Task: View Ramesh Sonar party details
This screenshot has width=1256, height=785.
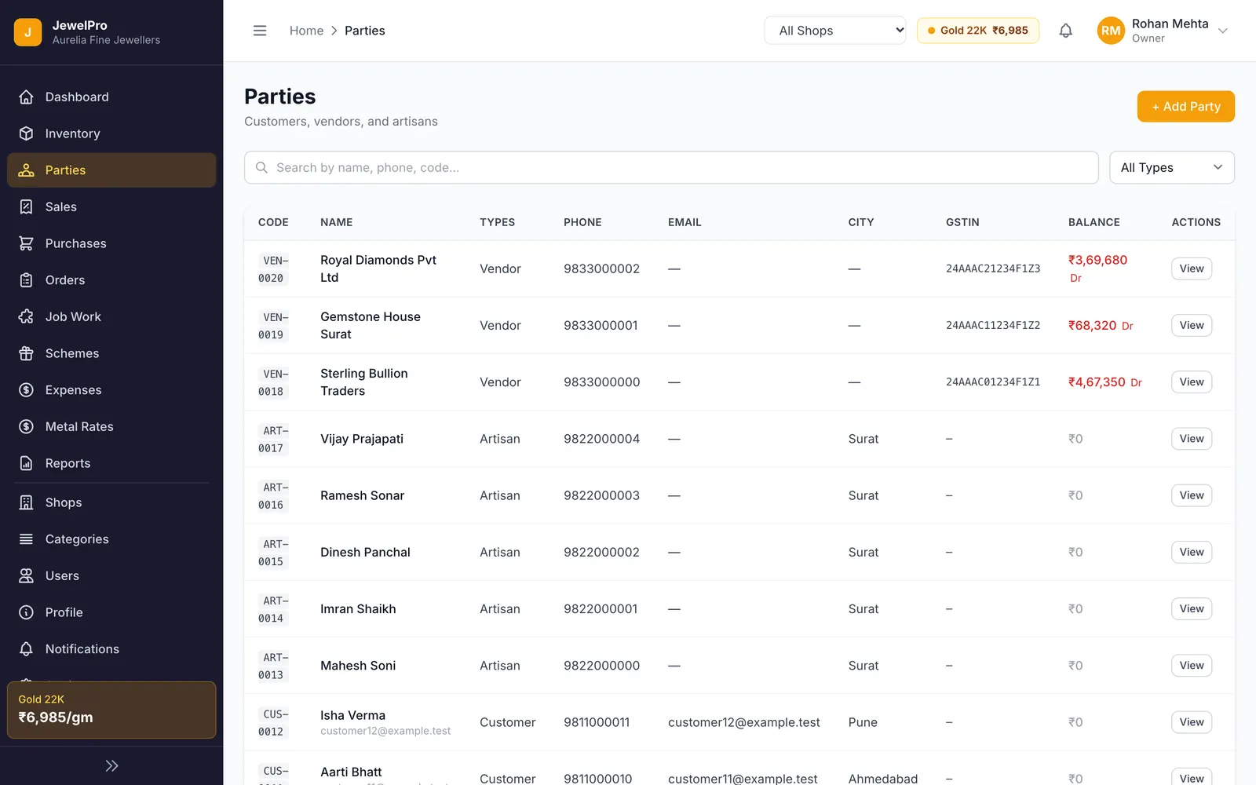Action: [1191, 495]
